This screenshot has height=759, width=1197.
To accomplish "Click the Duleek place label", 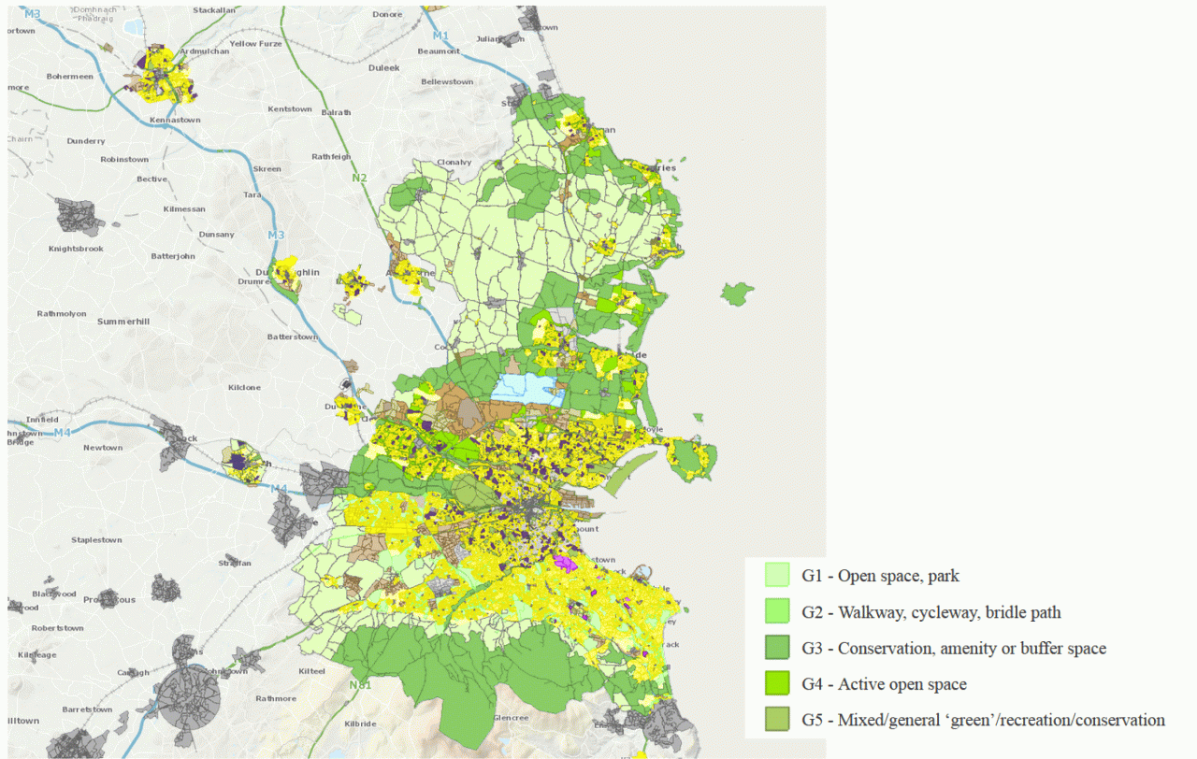I will (383, 67).
